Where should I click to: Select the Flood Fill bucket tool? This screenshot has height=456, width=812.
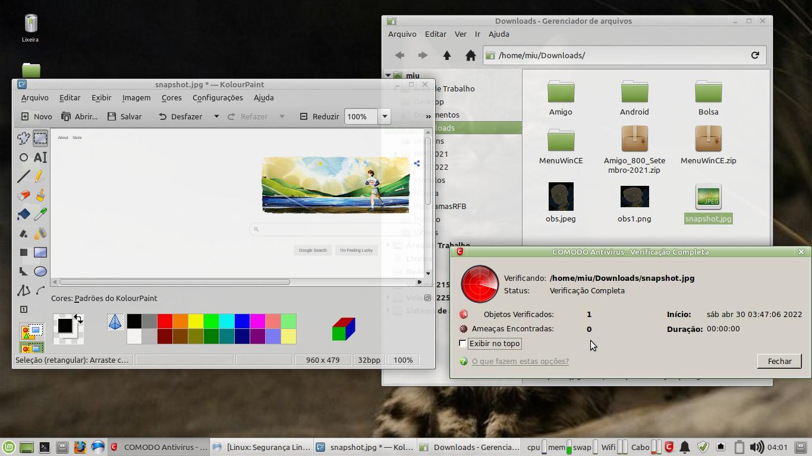pos(23,214)
